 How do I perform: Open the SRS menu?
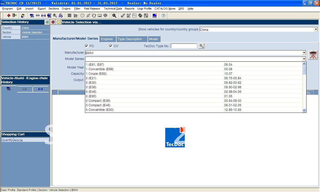[181, 9]
